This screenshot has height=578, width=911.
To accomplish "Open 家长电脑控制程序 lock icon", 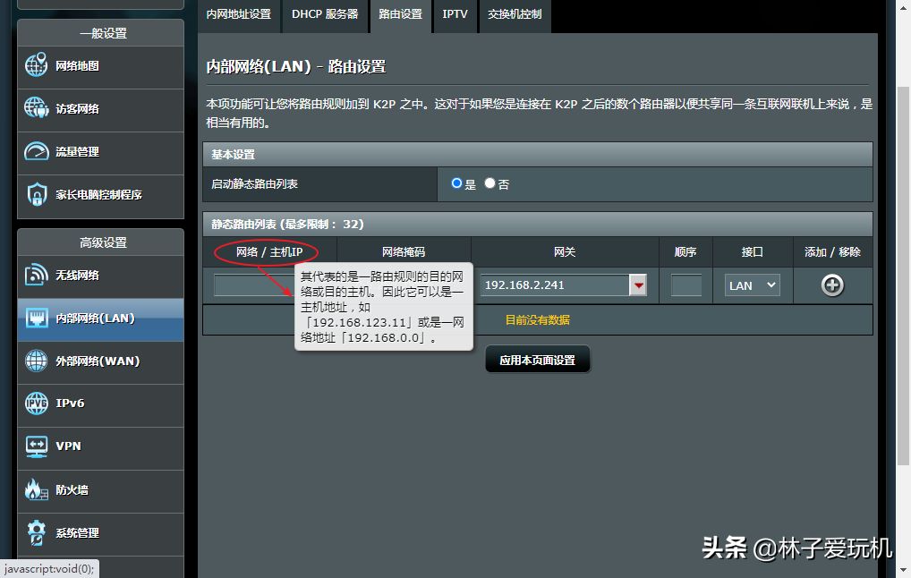I will click(37, 194).
